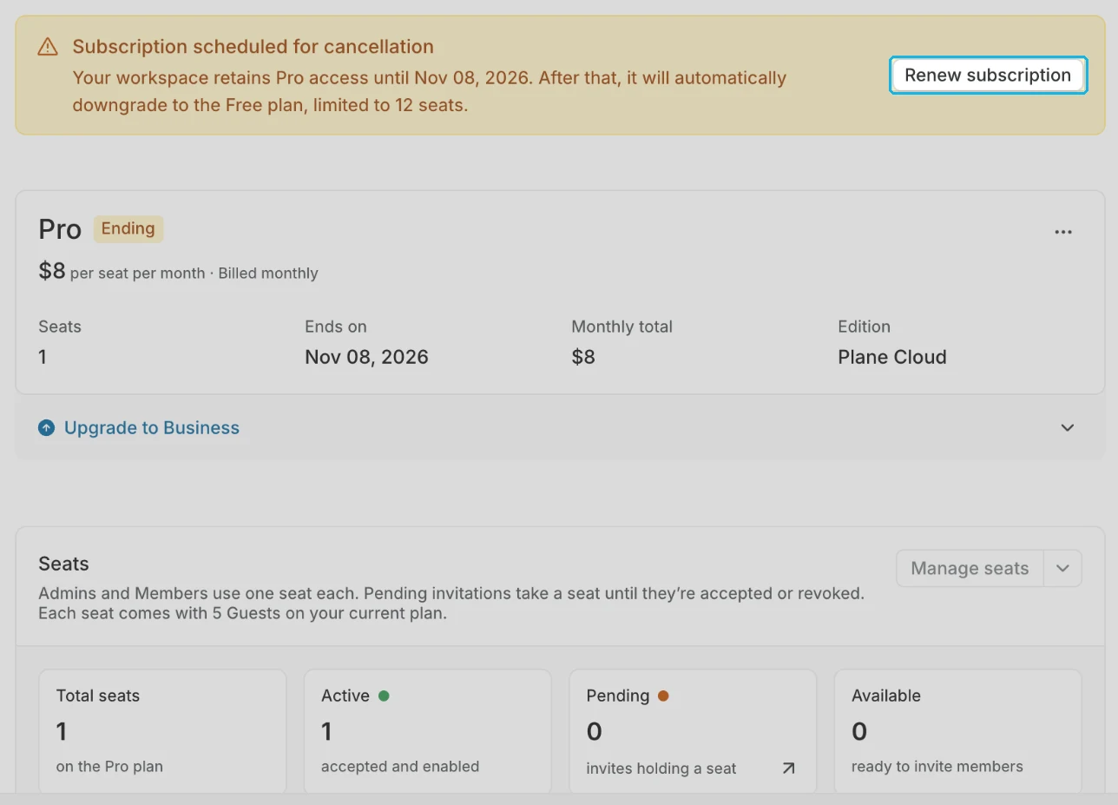
Task: Click the $8 per seat price
Action: click(52, 271)
